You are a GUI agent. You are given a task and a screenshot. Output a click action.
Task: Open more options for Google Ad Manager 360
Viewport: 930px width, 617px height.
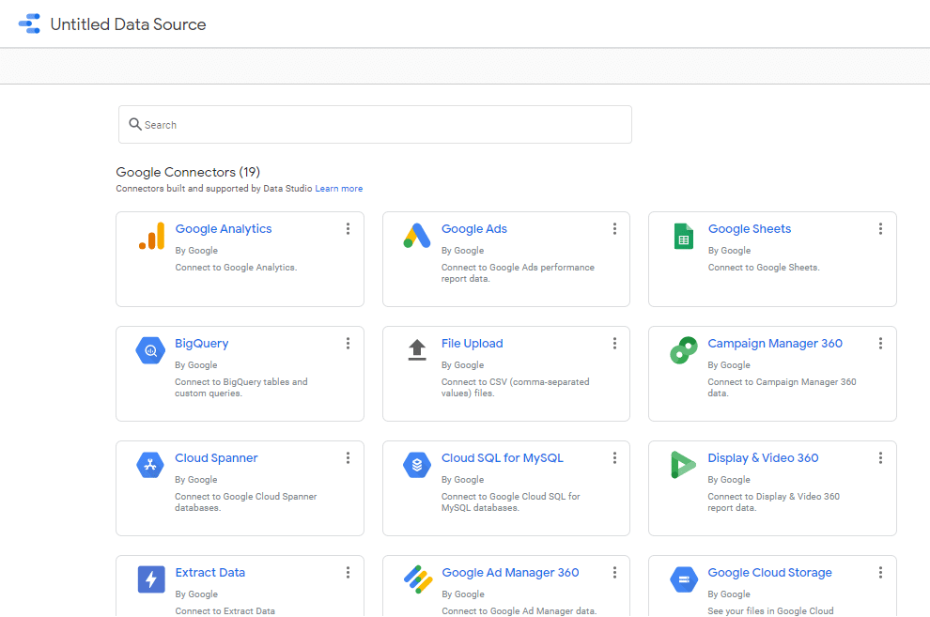[x=614, y=573]
